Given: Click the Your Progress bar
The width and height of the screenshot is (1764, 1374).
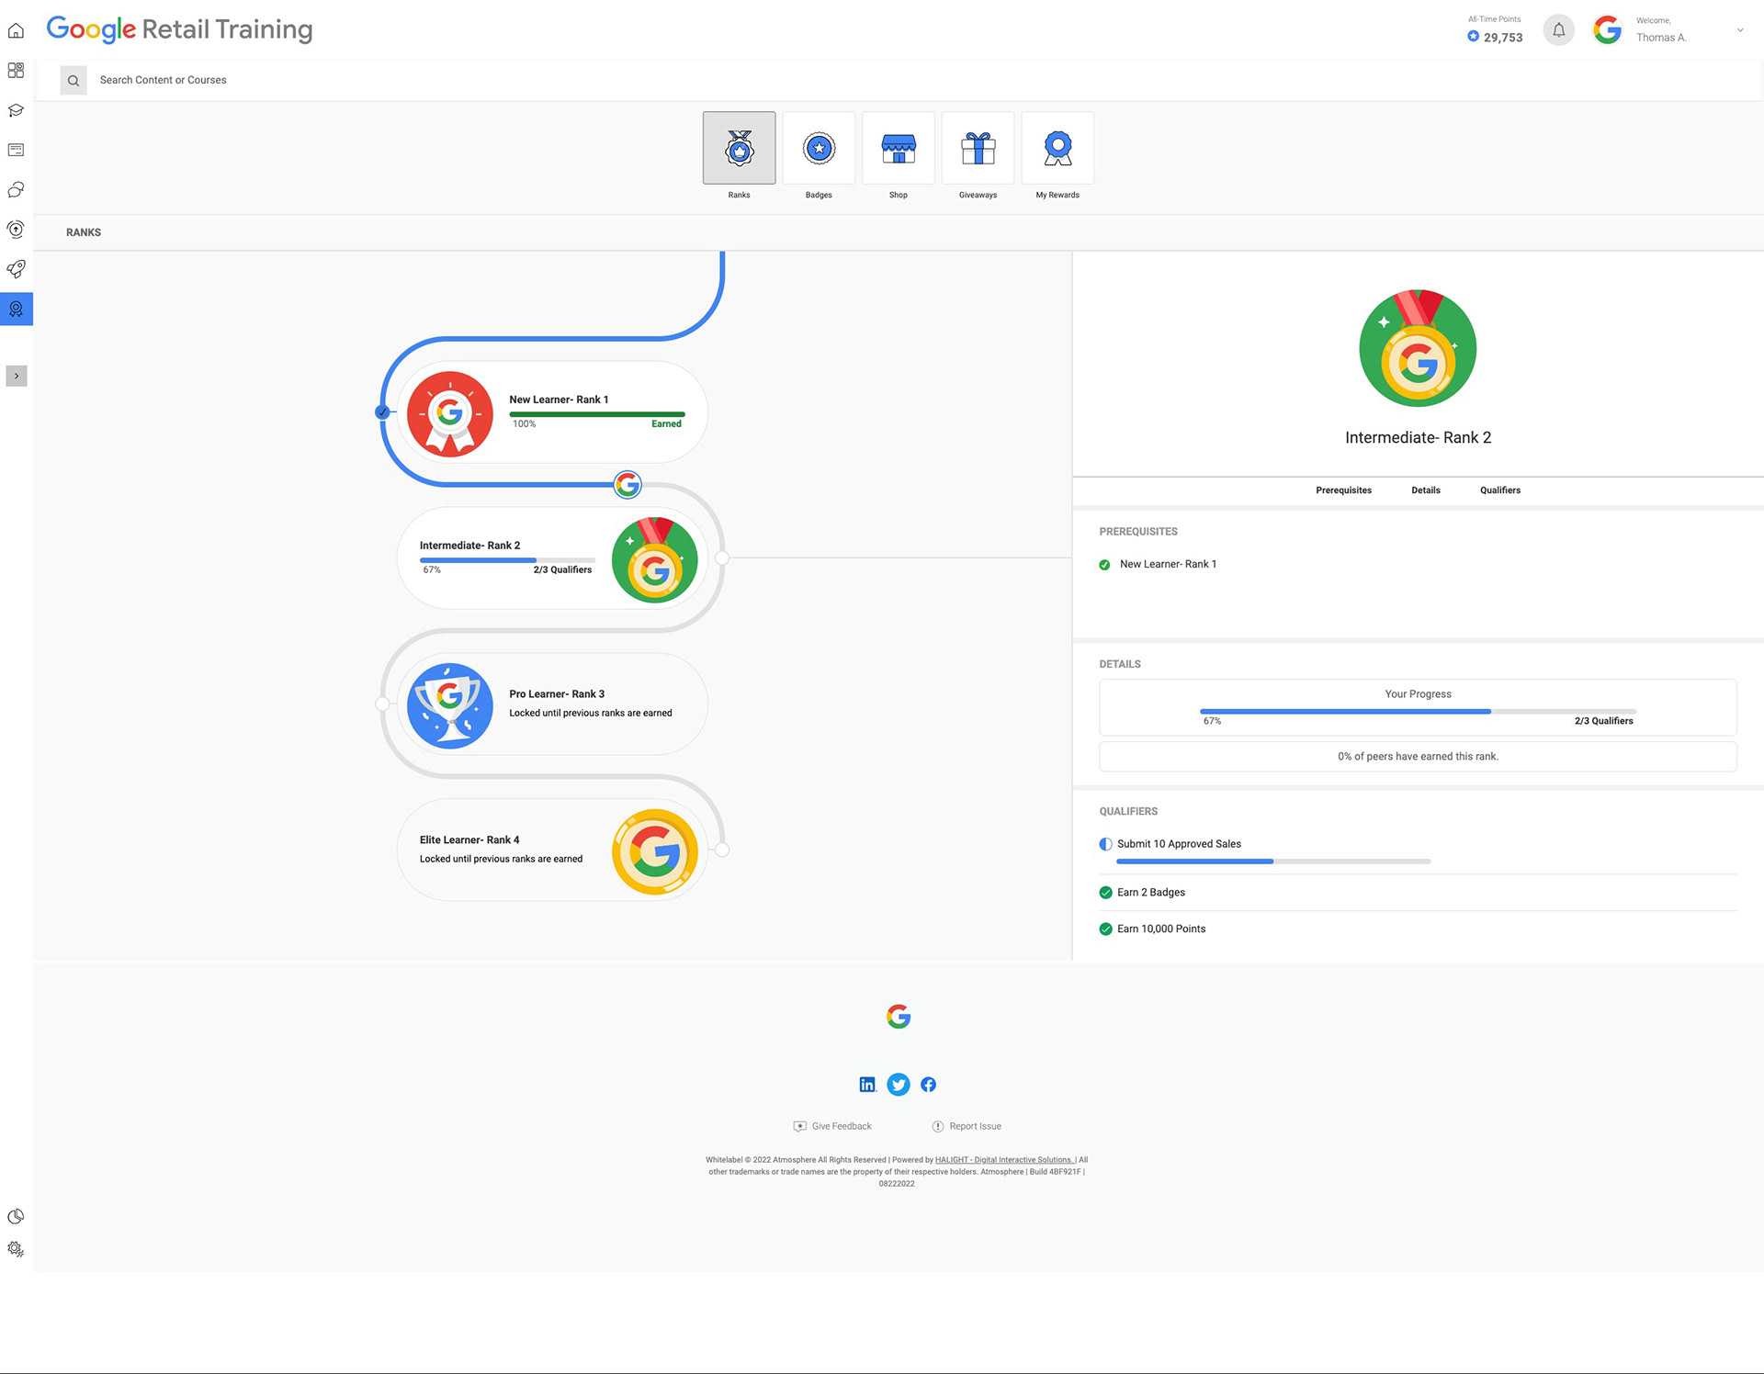Looking at the screenshot, I should coord(1417,711).
